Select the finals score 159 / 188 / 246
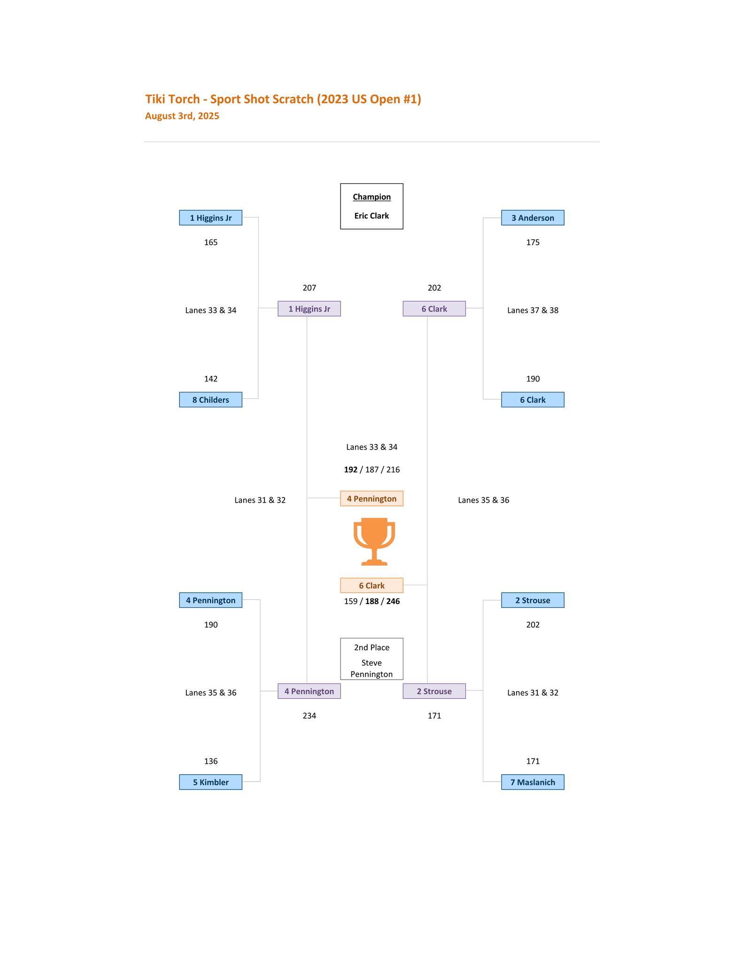Viewport: 743px width, 962px height. tap(371, 601)
